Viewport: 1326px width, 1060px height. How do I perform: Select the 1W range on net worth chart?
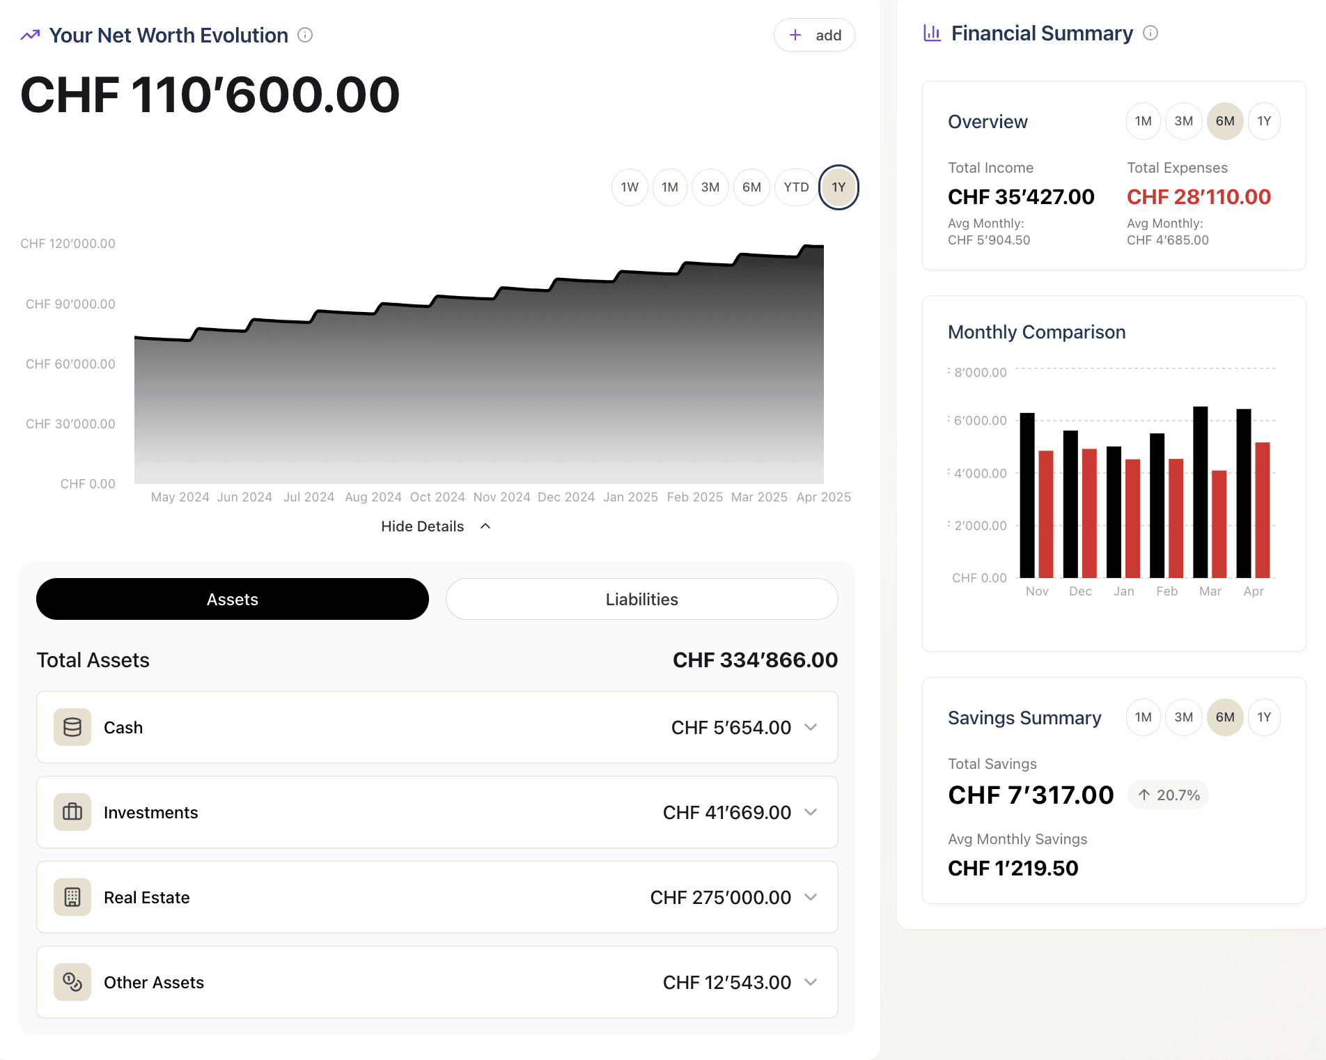click(x=630, y=187)
